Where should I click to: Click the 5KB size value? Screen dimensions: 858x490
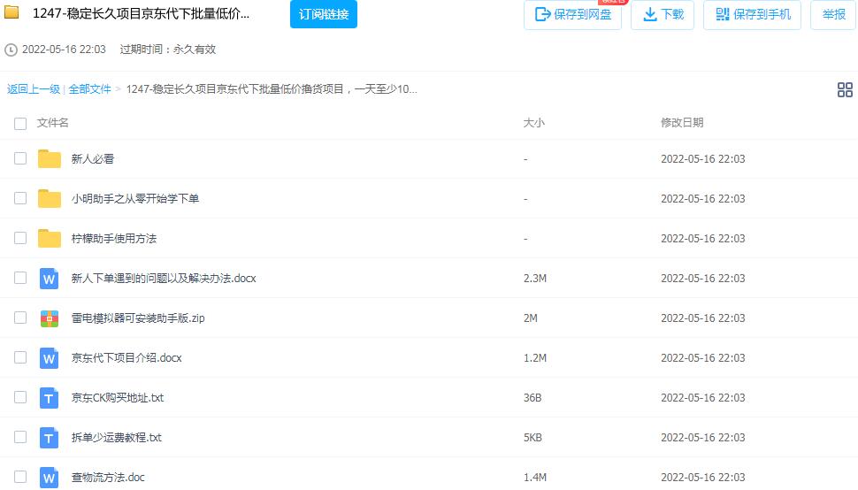pyautogui.click(x=532, y=438)
